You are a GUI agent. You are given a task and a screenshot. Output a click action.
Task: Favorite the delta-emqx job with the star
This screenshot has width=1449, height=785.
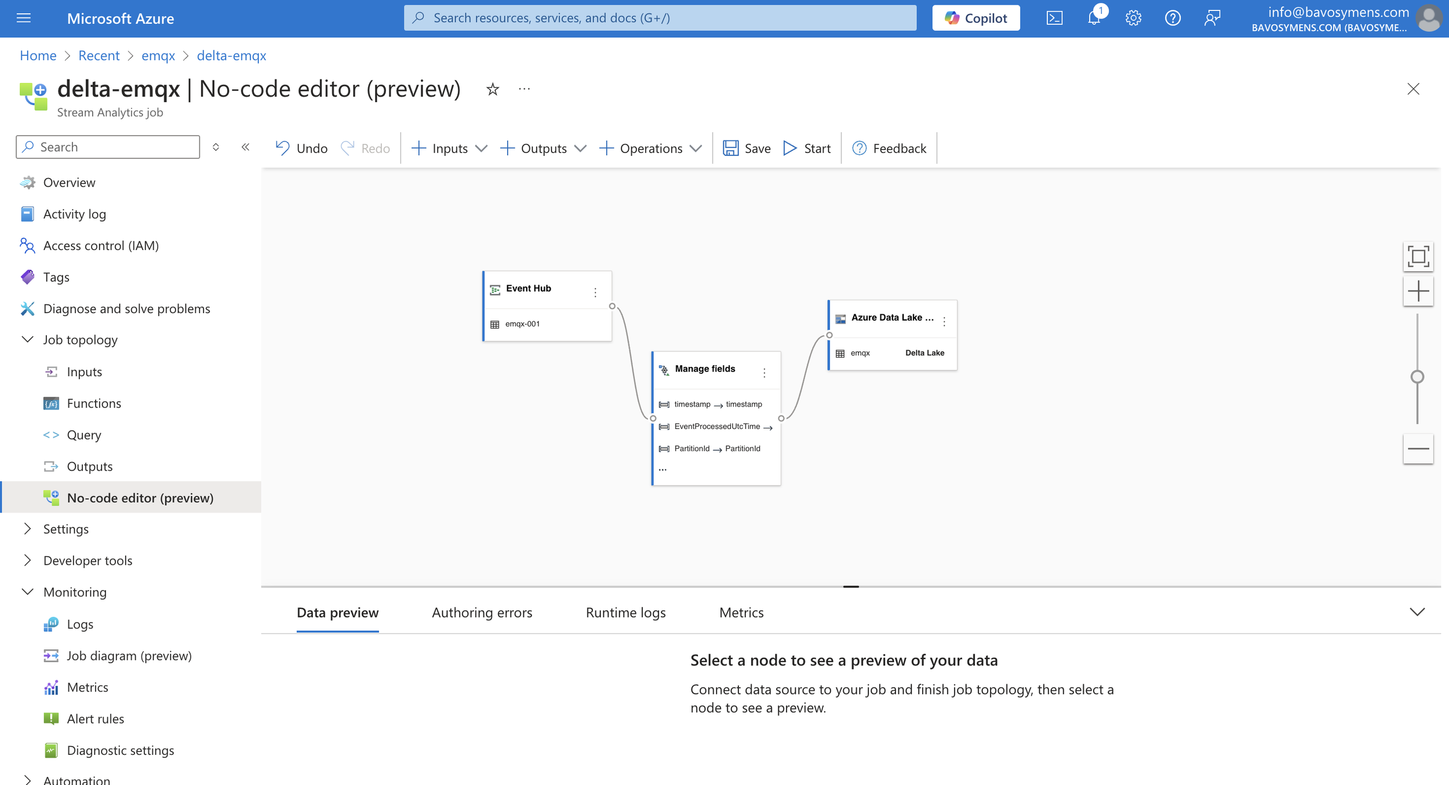click(492, 89)
